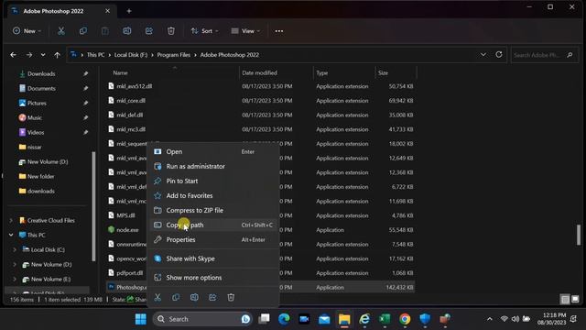Choose Compress to ZIP file
The height and width of the screenshot is (330, 586).
tap(214, 210)
